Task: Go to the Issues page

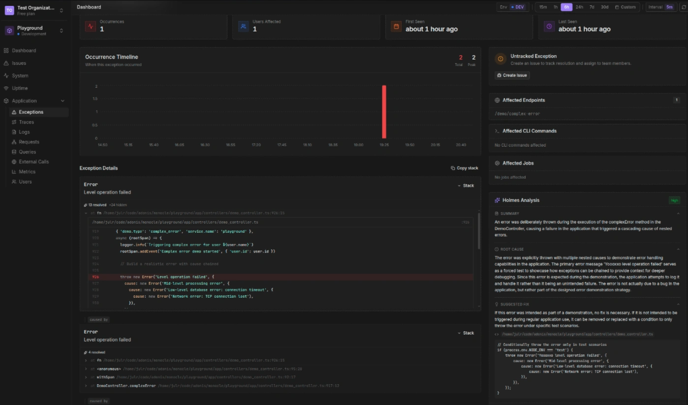Action: [x=18, y=62]
